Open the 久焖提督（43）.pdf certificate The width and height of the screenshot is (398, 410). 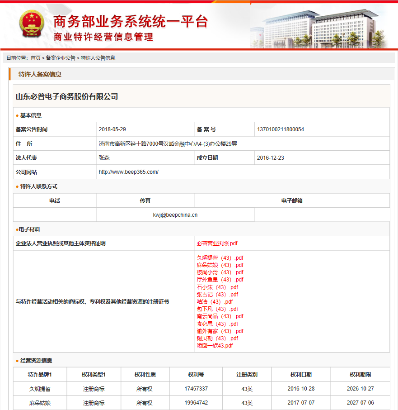[220, 258]
